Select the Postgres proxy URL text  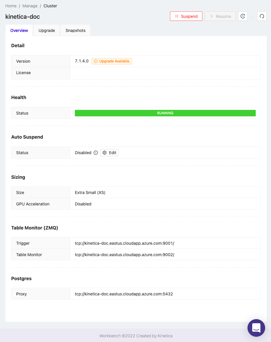[124, 294]
